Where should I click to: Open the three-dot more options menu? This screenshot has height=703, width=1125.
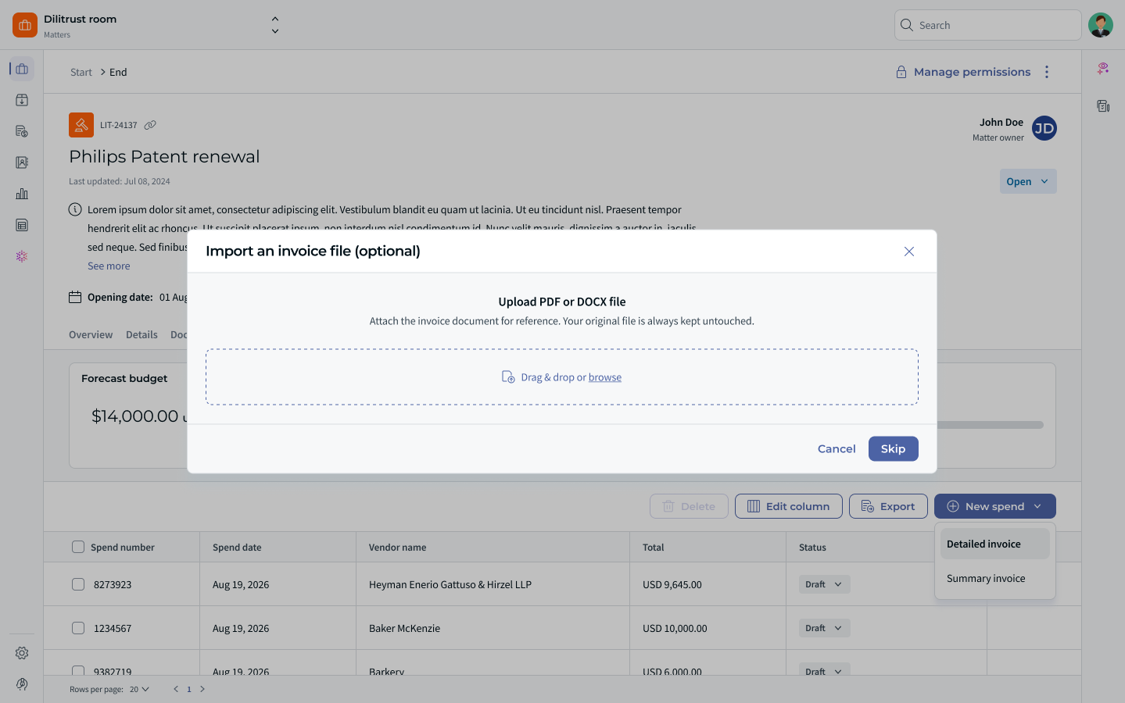(x=1047, y=72)
